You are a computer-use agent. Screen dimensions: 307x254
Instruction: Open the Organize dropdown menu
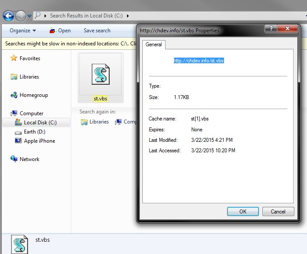23,31
